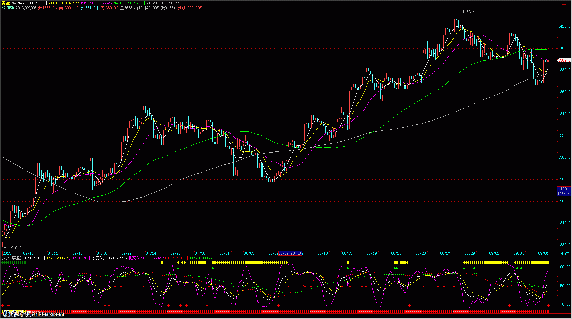
Task: Click the highlighted 08/07,23:40 time marker
Action: pos(290,253)
